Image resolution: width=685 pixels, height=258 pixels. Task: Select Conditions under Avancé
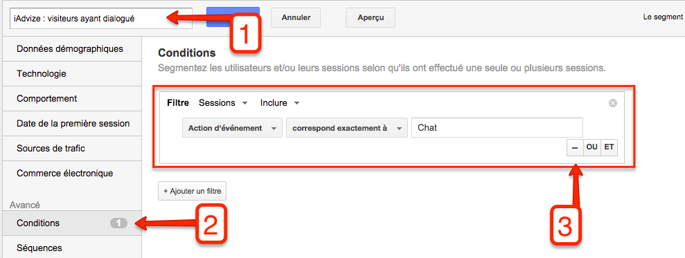click(71, 223)
